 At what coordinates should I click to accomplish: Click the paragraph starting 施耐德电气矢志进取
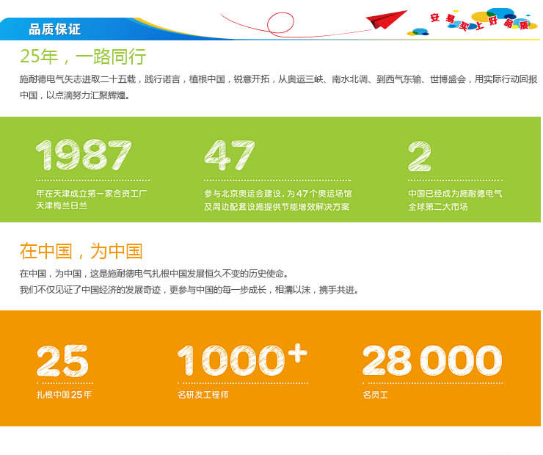(x=278, y=87)
